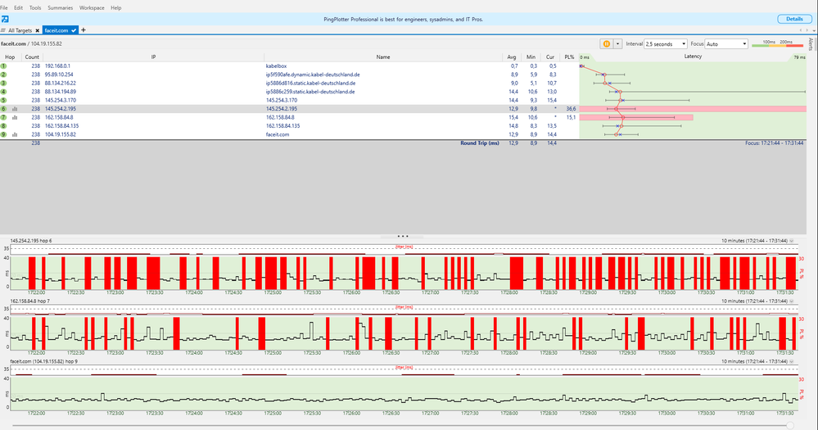Viewport: 818px width, 430px height.
Task: Click the green hop 1 number icon
Action: [x=4, y=65]
